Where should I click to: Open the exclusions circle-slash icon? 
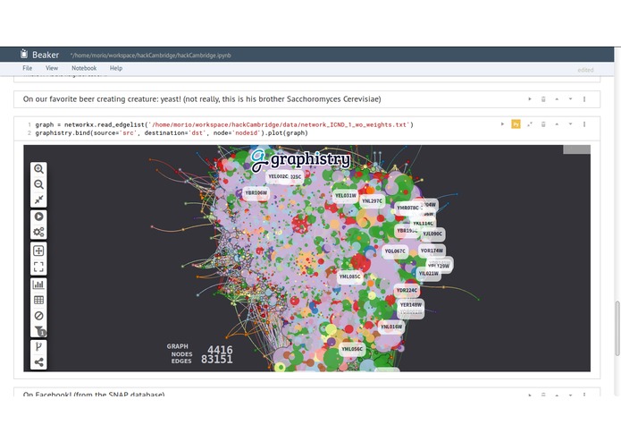pyautogui.click(x=38, y=316)
